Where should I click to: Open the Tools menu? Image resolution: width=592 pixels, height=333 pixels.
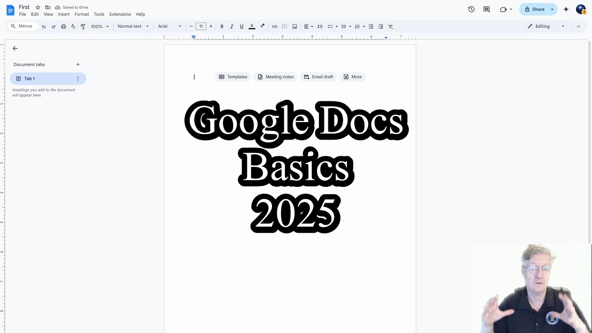pyautogui.click(x=99, y=14)
